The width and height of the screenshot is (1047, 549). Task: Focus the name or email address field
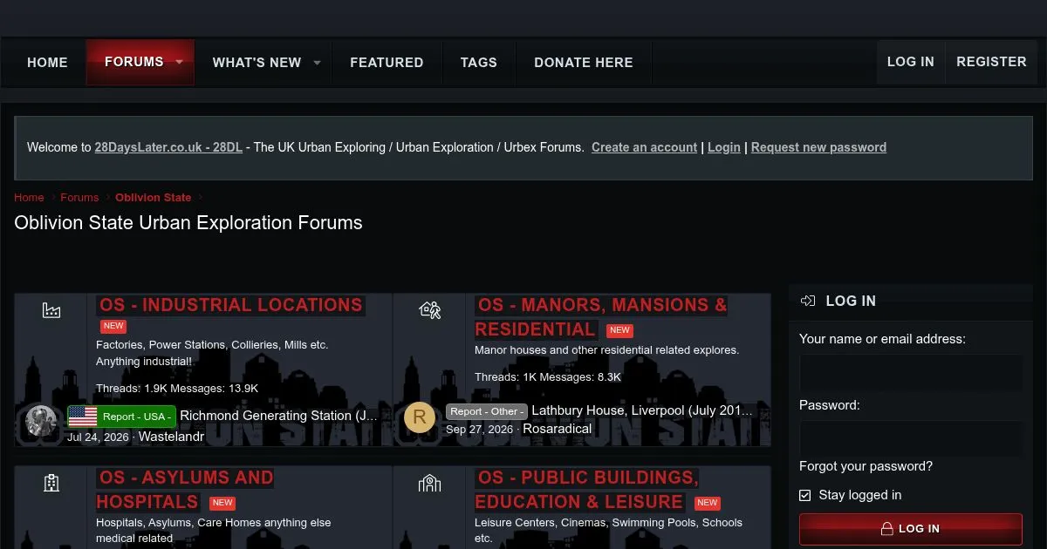pyautogui.click(x=911, y=373)
